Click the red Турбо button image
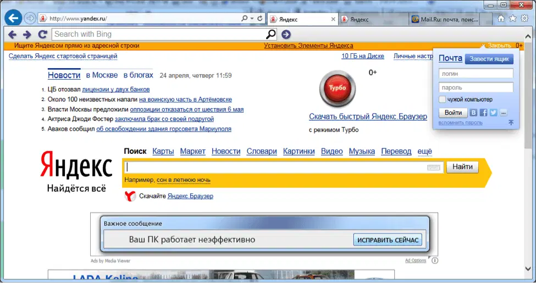This screenshot has height=283, width=536. (338, 88)
